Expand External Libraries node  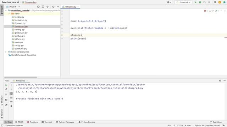tap(6, 52)
